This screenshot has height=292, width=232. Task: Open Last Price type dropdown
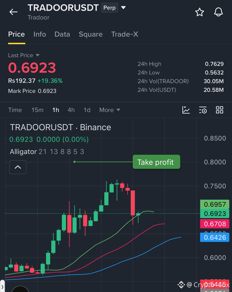pos(38,55)
